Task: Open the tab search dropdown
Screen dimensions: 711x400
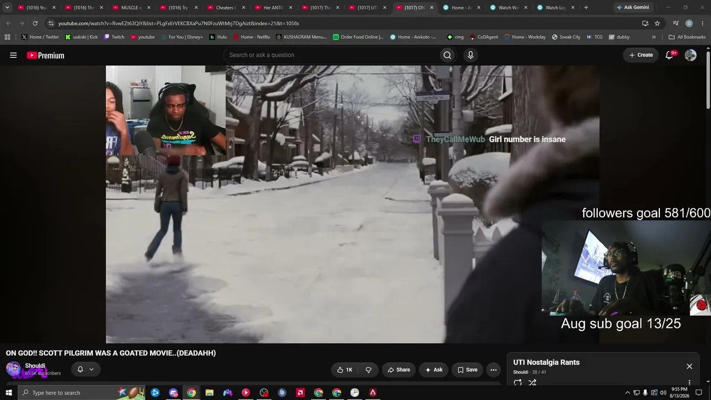Action: (x=7, y=8)
